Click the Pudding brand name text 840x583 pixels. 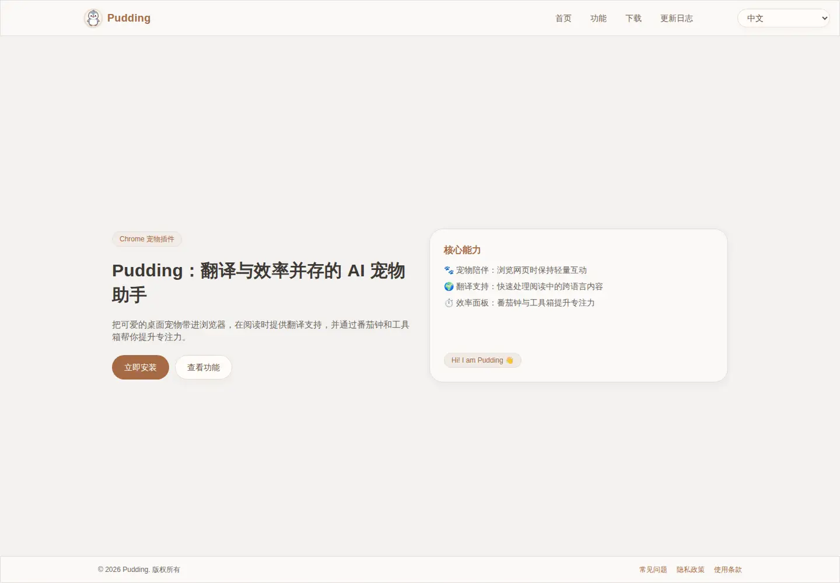tap(129, 18)
